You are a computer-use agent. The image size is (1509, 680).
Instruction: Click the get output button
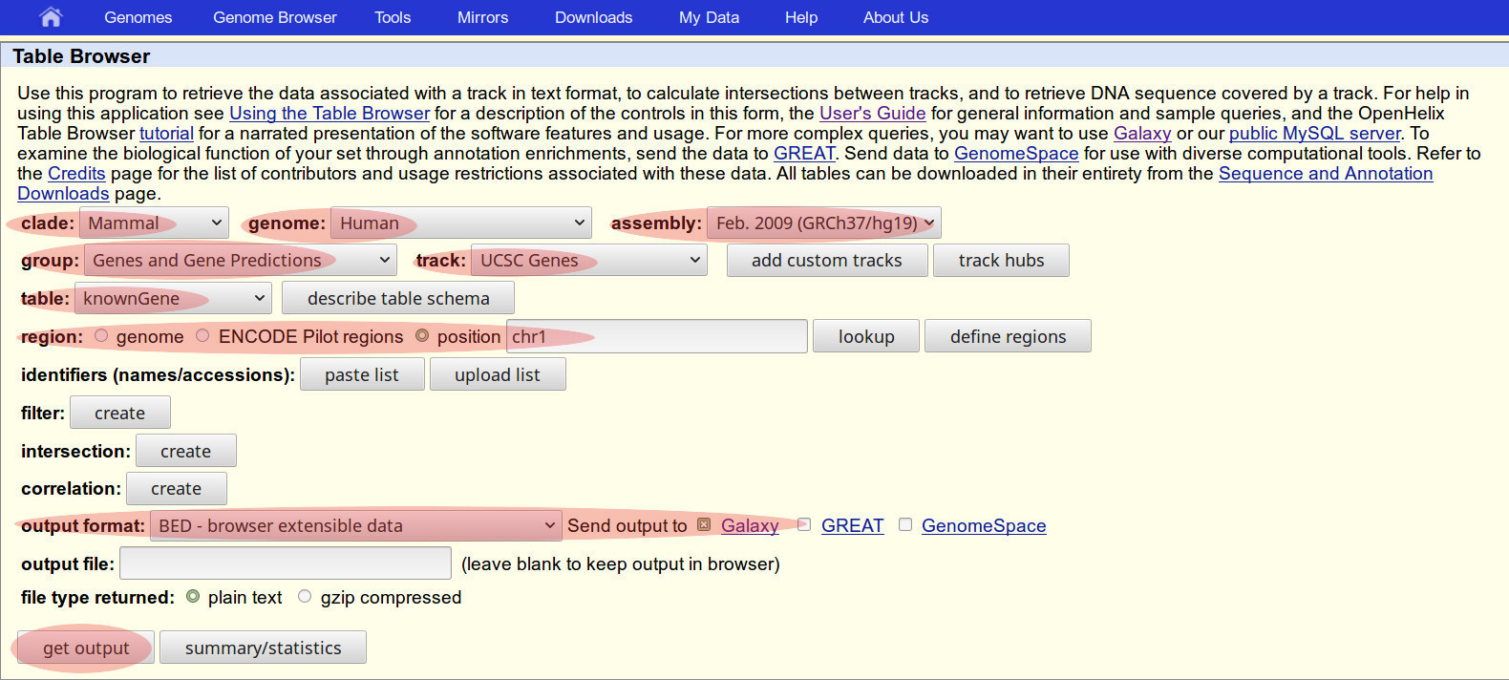point(86,648)
